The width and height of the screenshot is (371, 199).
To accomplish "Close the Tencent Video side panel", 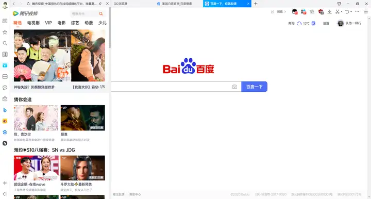I will [107, 4].
